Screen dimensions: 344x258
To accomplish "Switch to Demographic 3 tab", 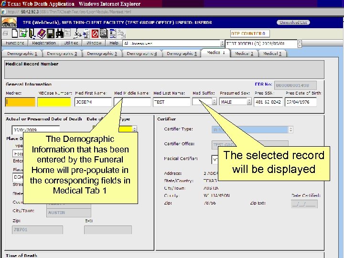I will pos(102,54).
